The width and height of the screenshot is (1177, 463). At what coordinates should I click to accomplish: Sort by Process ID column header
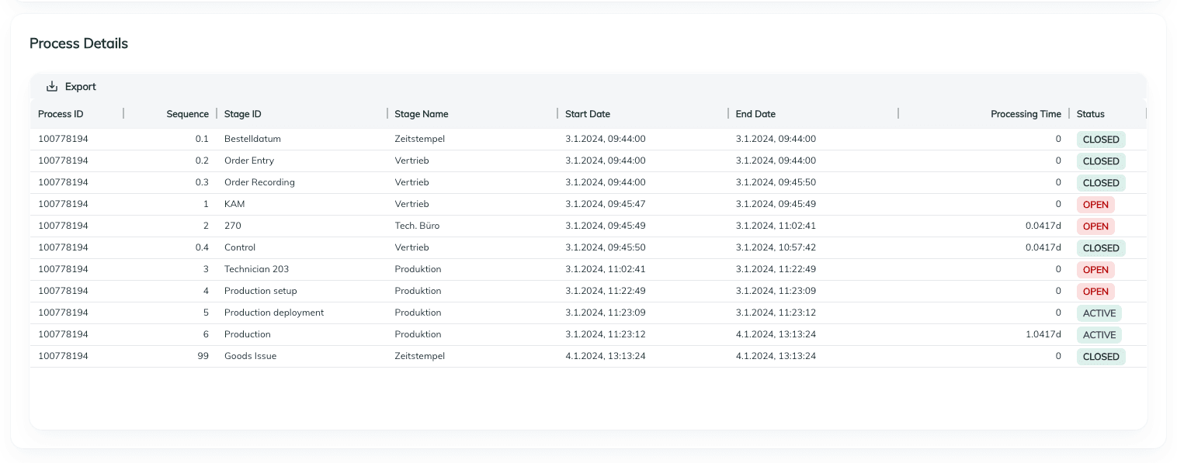click(x=61, y=114)
